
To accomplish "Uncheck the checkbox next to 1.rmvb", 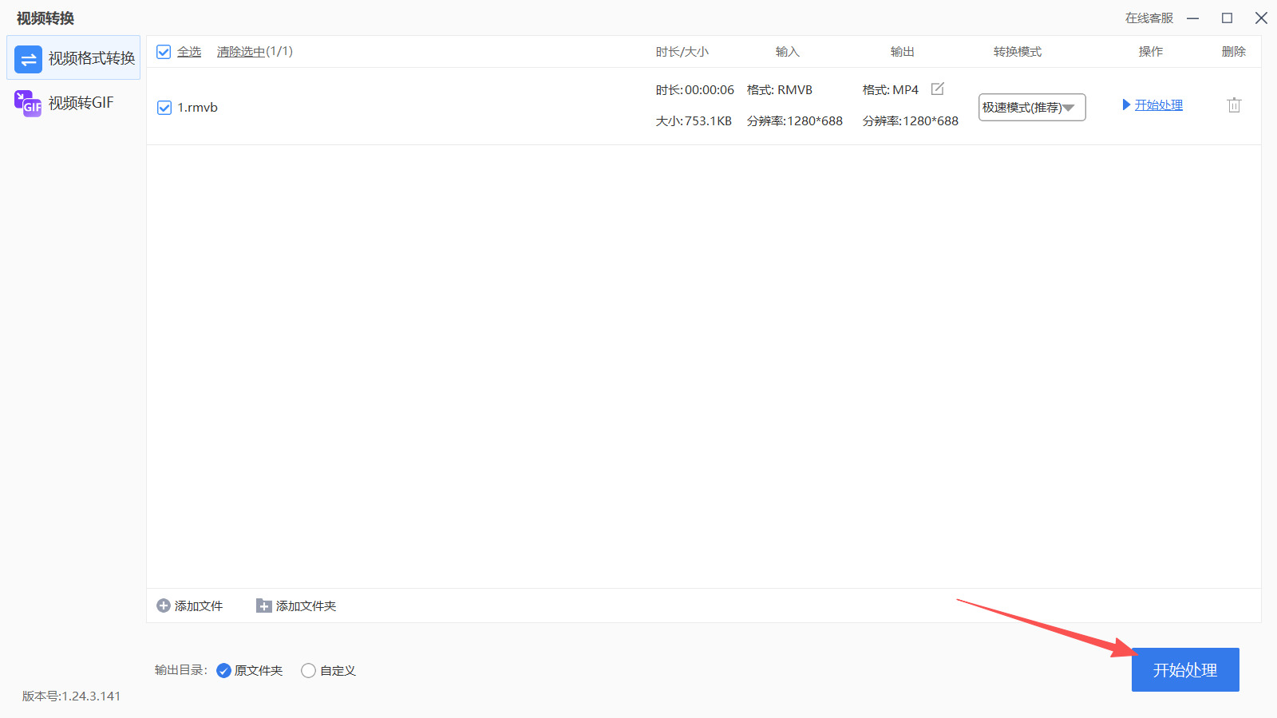I will pos(164,107).
